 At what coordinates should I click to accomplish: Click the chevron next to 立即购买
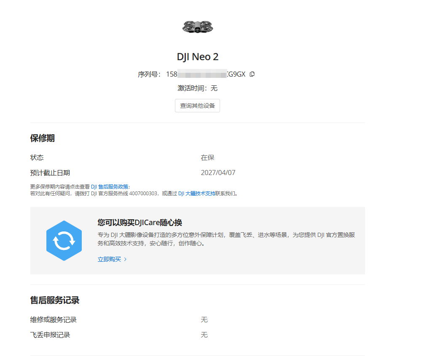[x=125, y=259]
